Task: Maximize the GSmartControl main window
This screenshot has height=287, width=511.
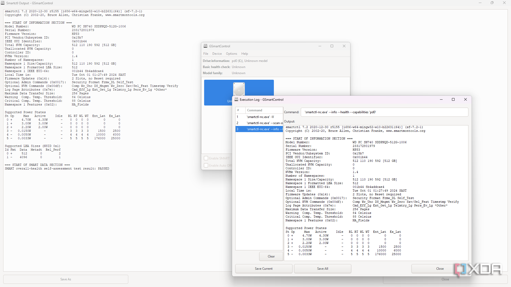Action: pos(332,46)
